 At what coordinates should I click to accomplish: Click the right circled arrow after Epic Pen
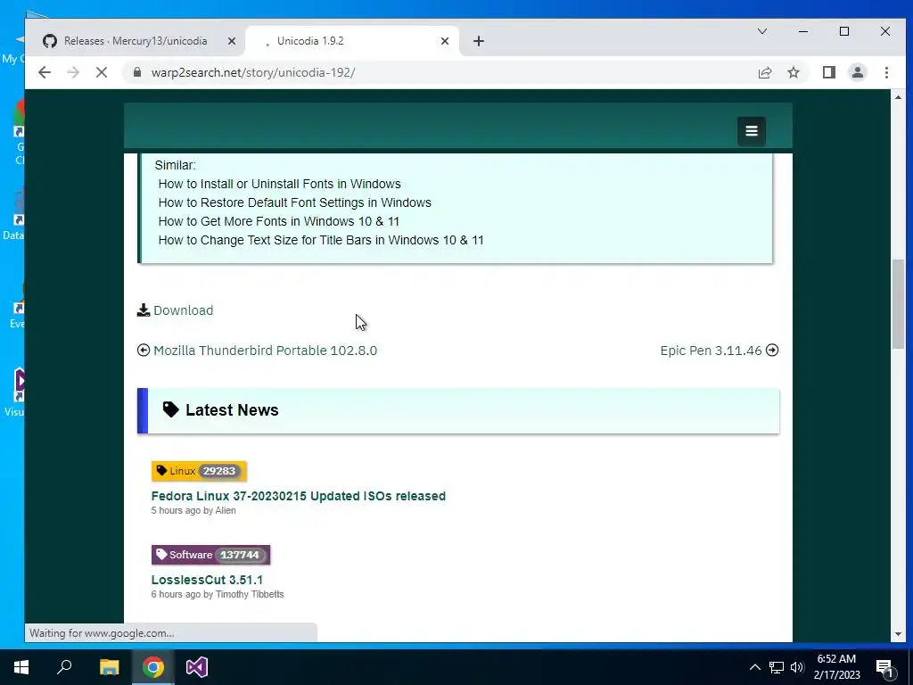772,350
